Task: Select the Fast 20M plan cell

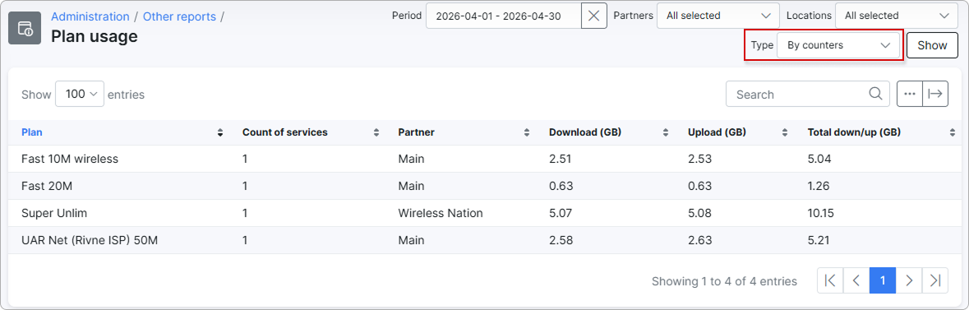Action: coord(48,186)
